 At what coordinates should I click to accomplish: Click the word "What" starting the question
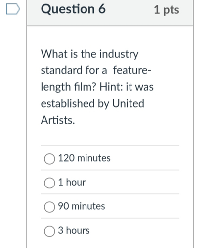[x=54, y=54]
